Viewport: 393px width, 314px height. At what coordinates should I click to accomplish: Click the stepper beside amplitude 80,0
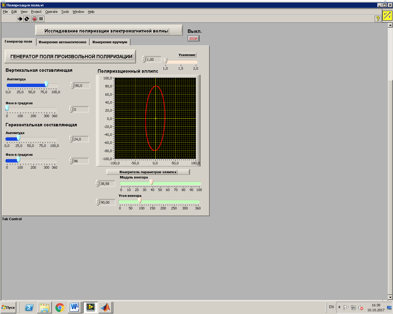click(x=72, y=85)
